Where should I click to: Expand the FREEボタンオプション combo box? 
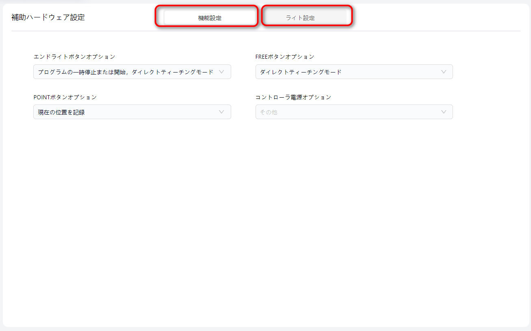tap(354, 72)
